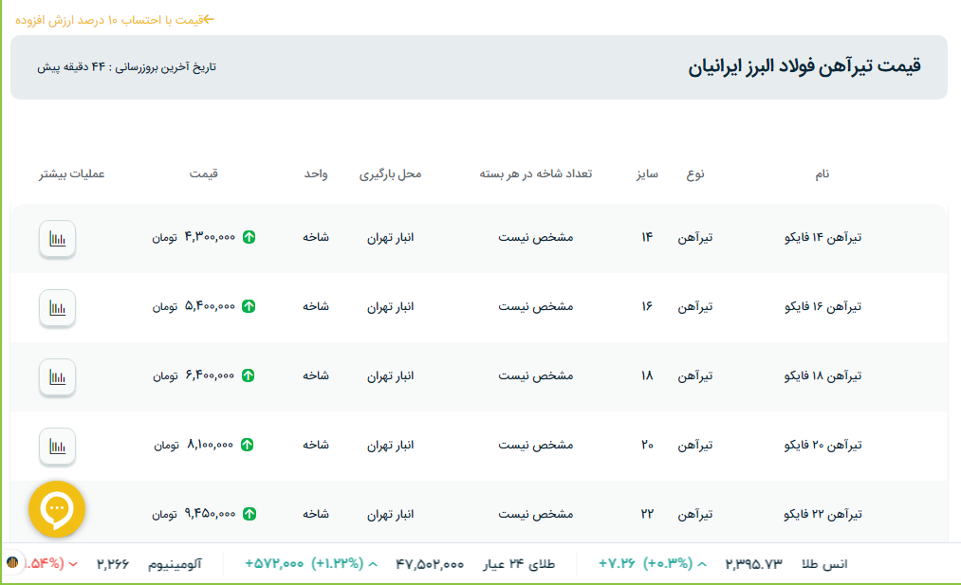Select انس طلا in the bottom ticker
This screenshot has width=961, height=585.
pos(824,563)
